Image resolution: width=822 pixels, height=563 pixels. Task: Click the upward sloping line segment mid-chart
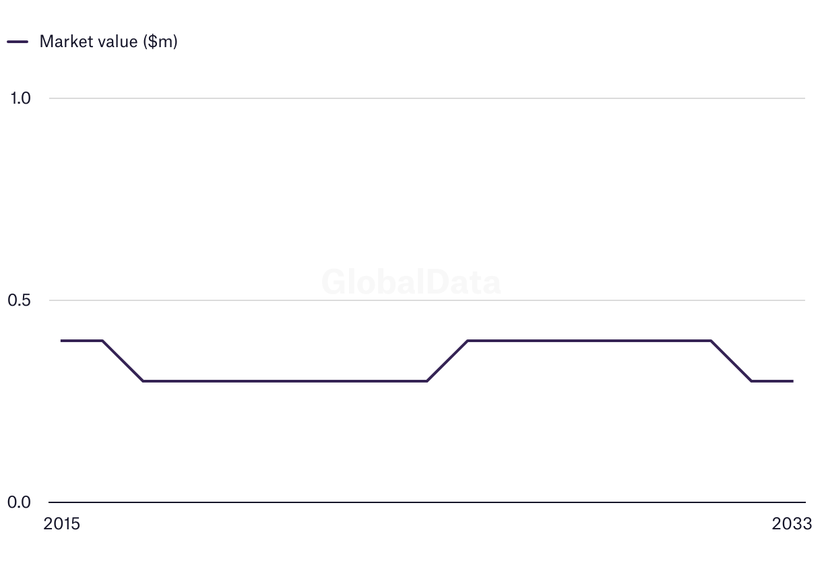point(447,361)
